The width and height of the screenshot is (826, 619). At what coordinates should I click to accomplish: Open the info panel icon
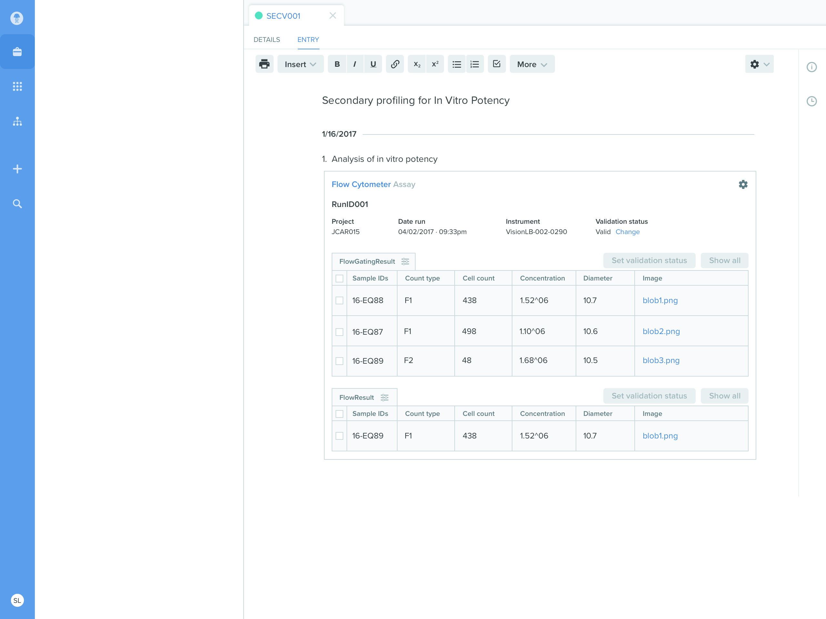point(811,67)
